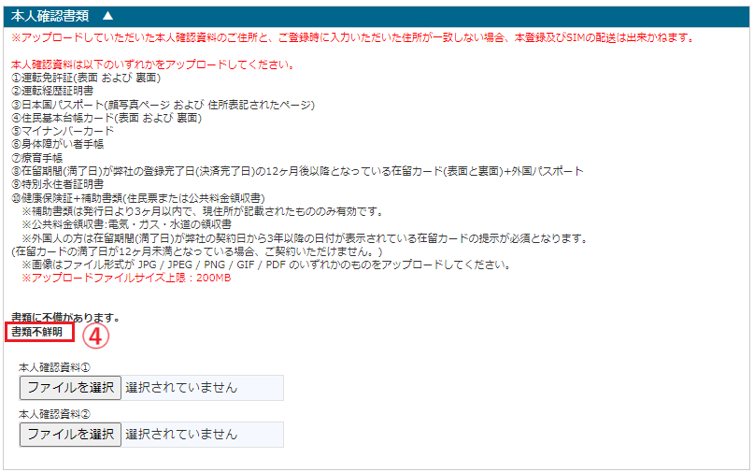
Task: Click 選択されていません field under 本人確認資料①
Action: (202, 387)
